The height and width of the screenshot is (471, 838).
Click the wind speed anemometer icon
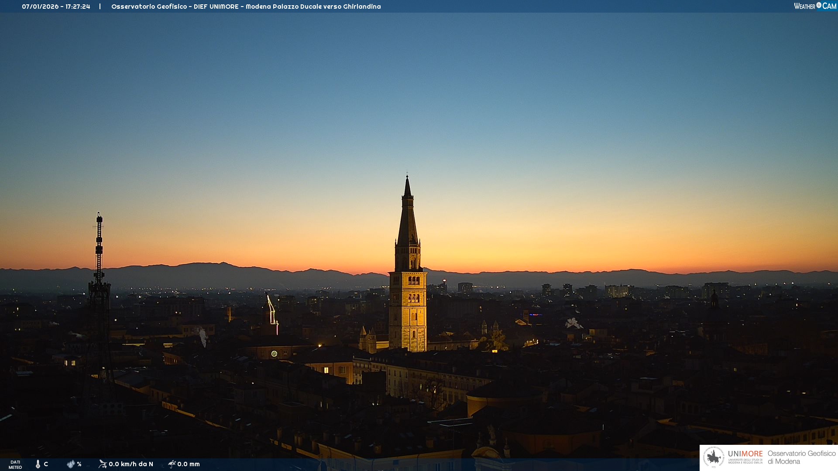tap(103, 464)
